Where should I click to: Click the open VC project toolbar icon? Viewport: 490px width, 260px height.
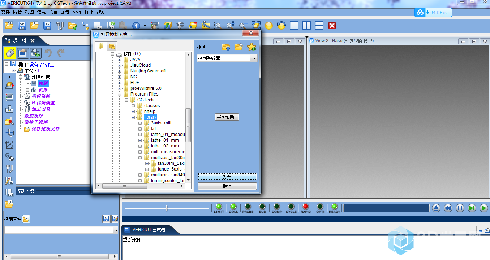pyautogui.click(x=9, y=26)
